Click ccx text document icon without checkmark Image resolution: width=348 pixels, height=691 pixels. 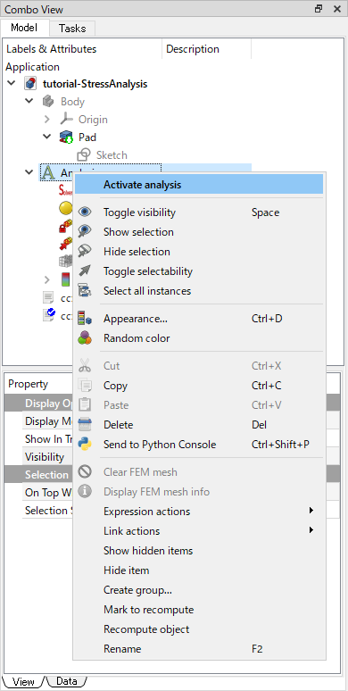coord(48,298)
